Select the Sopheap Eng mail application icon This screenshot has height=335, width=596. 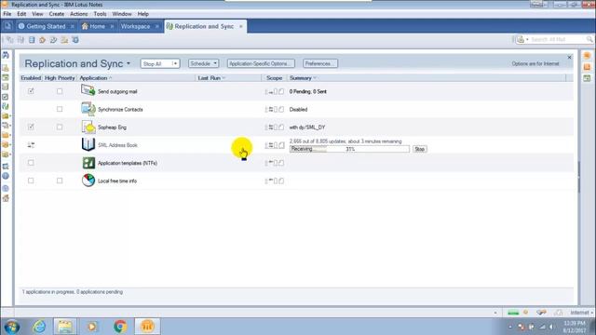[88, 127]
